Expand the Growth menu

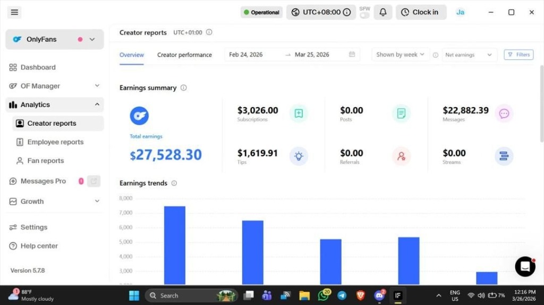(x=55, y=202)
